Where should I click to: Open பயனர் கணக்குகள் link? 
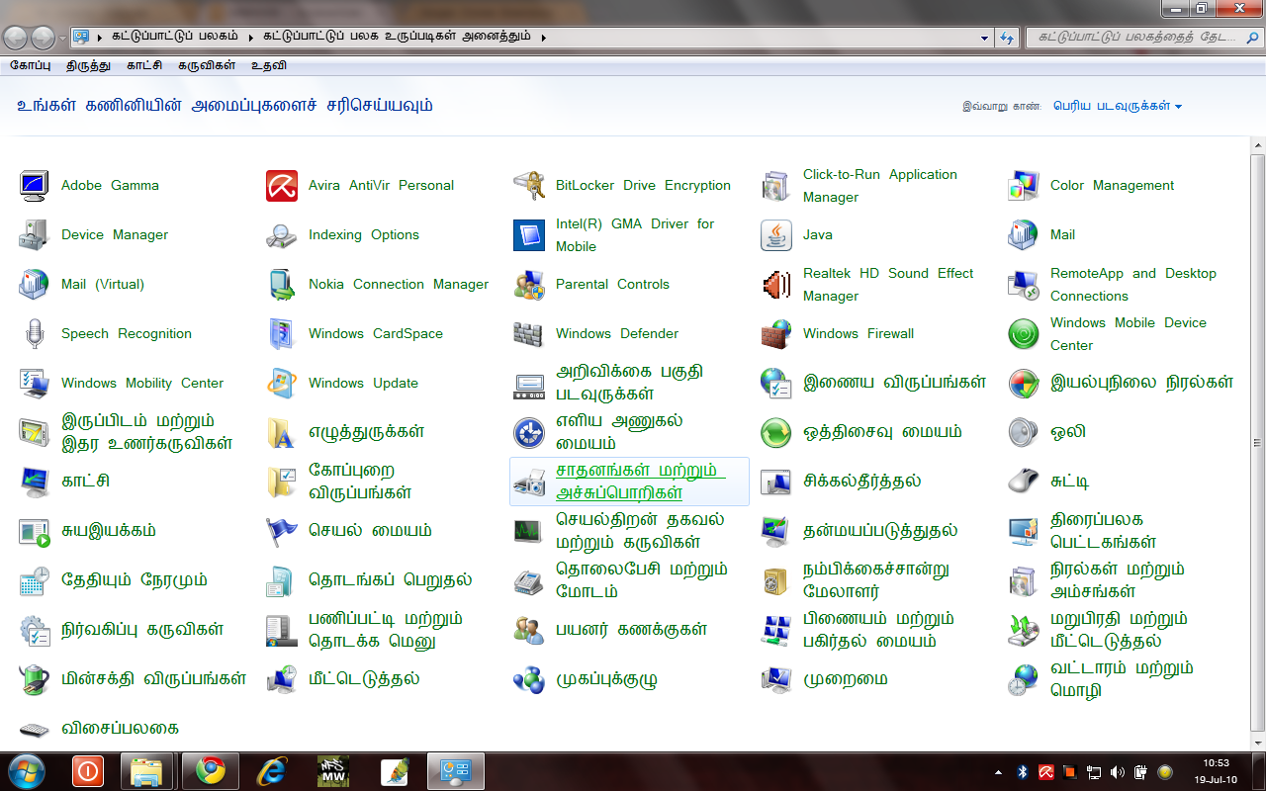[x=631, y=630]
